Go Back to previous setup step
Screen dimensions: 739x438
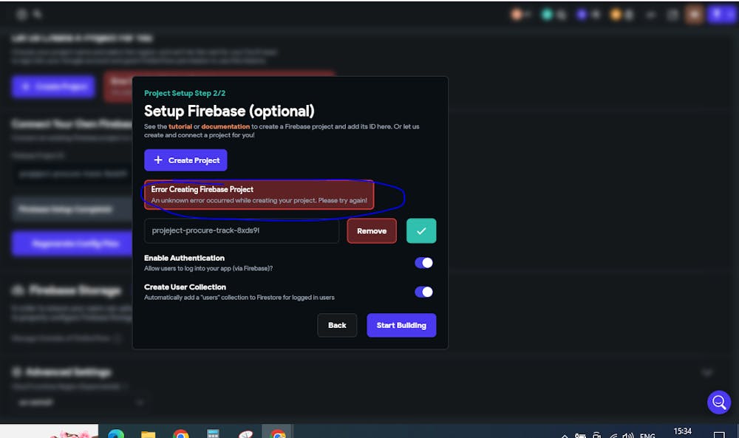pos(337,326)
